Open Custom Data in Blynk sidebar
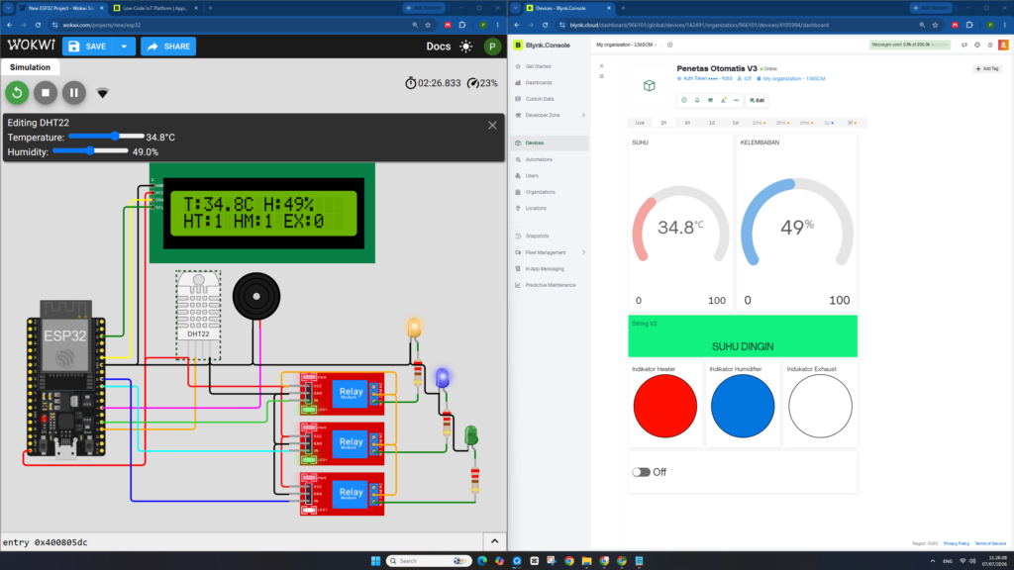The height and width of the screenshot is (570, 1014). tap(540, 99)
